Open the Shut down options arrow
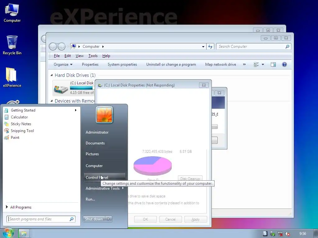The width and height of the screenshot is (318, 238). click(108, 219)
